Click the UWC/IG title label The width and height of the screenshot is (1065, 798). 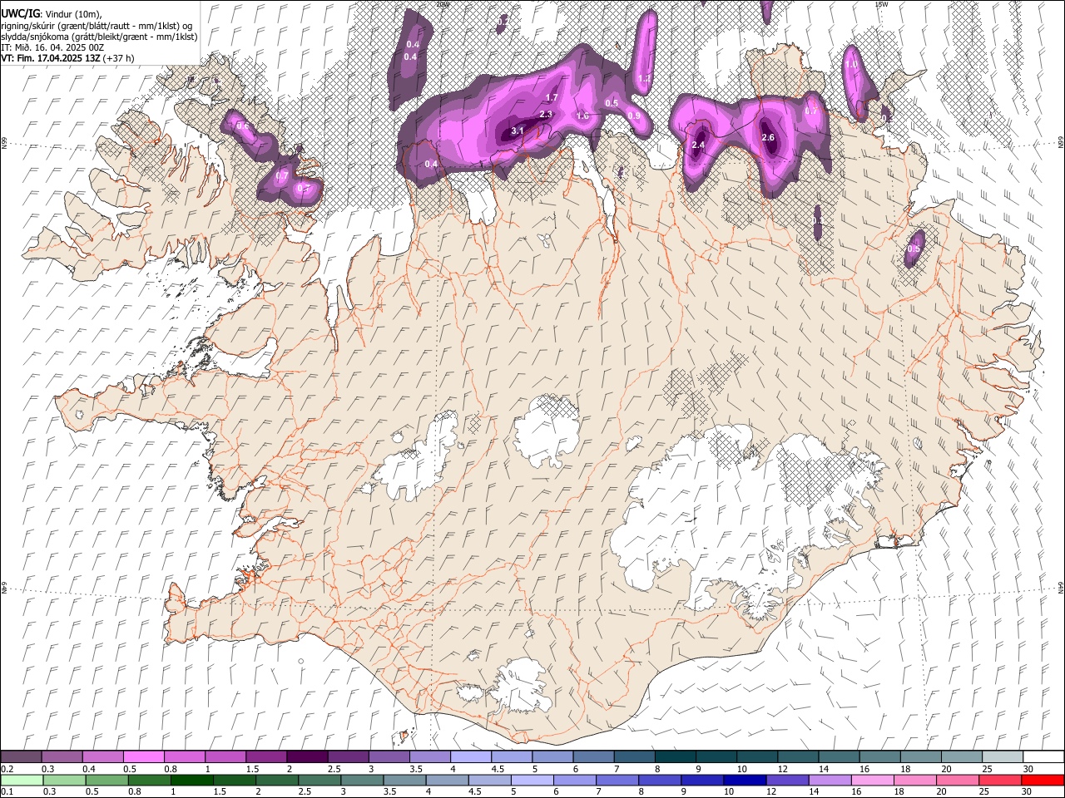20,13
